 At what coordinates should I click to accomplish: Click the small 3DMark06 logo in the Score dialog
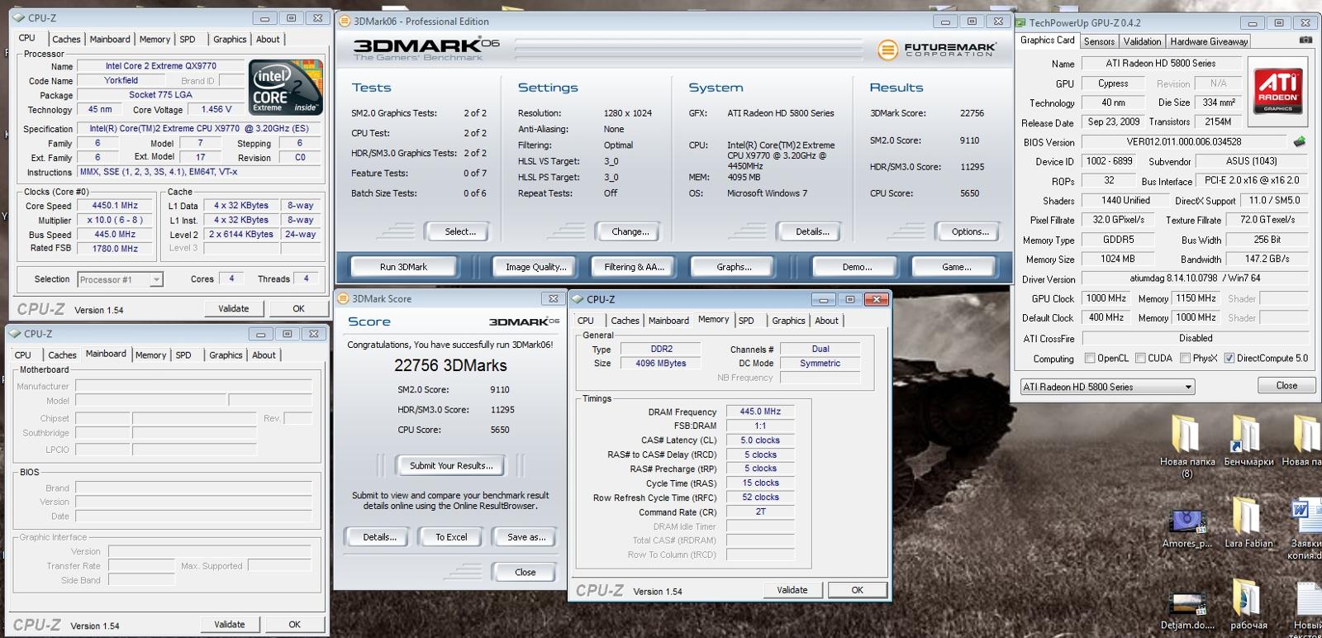click(524, 321)
